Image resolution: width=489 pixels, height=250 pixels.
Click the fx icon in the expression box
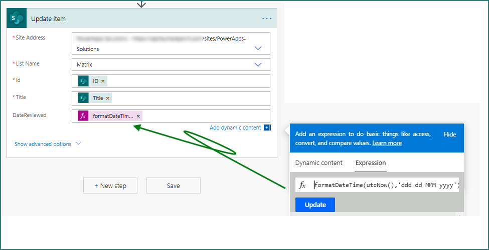click(302, 185)
